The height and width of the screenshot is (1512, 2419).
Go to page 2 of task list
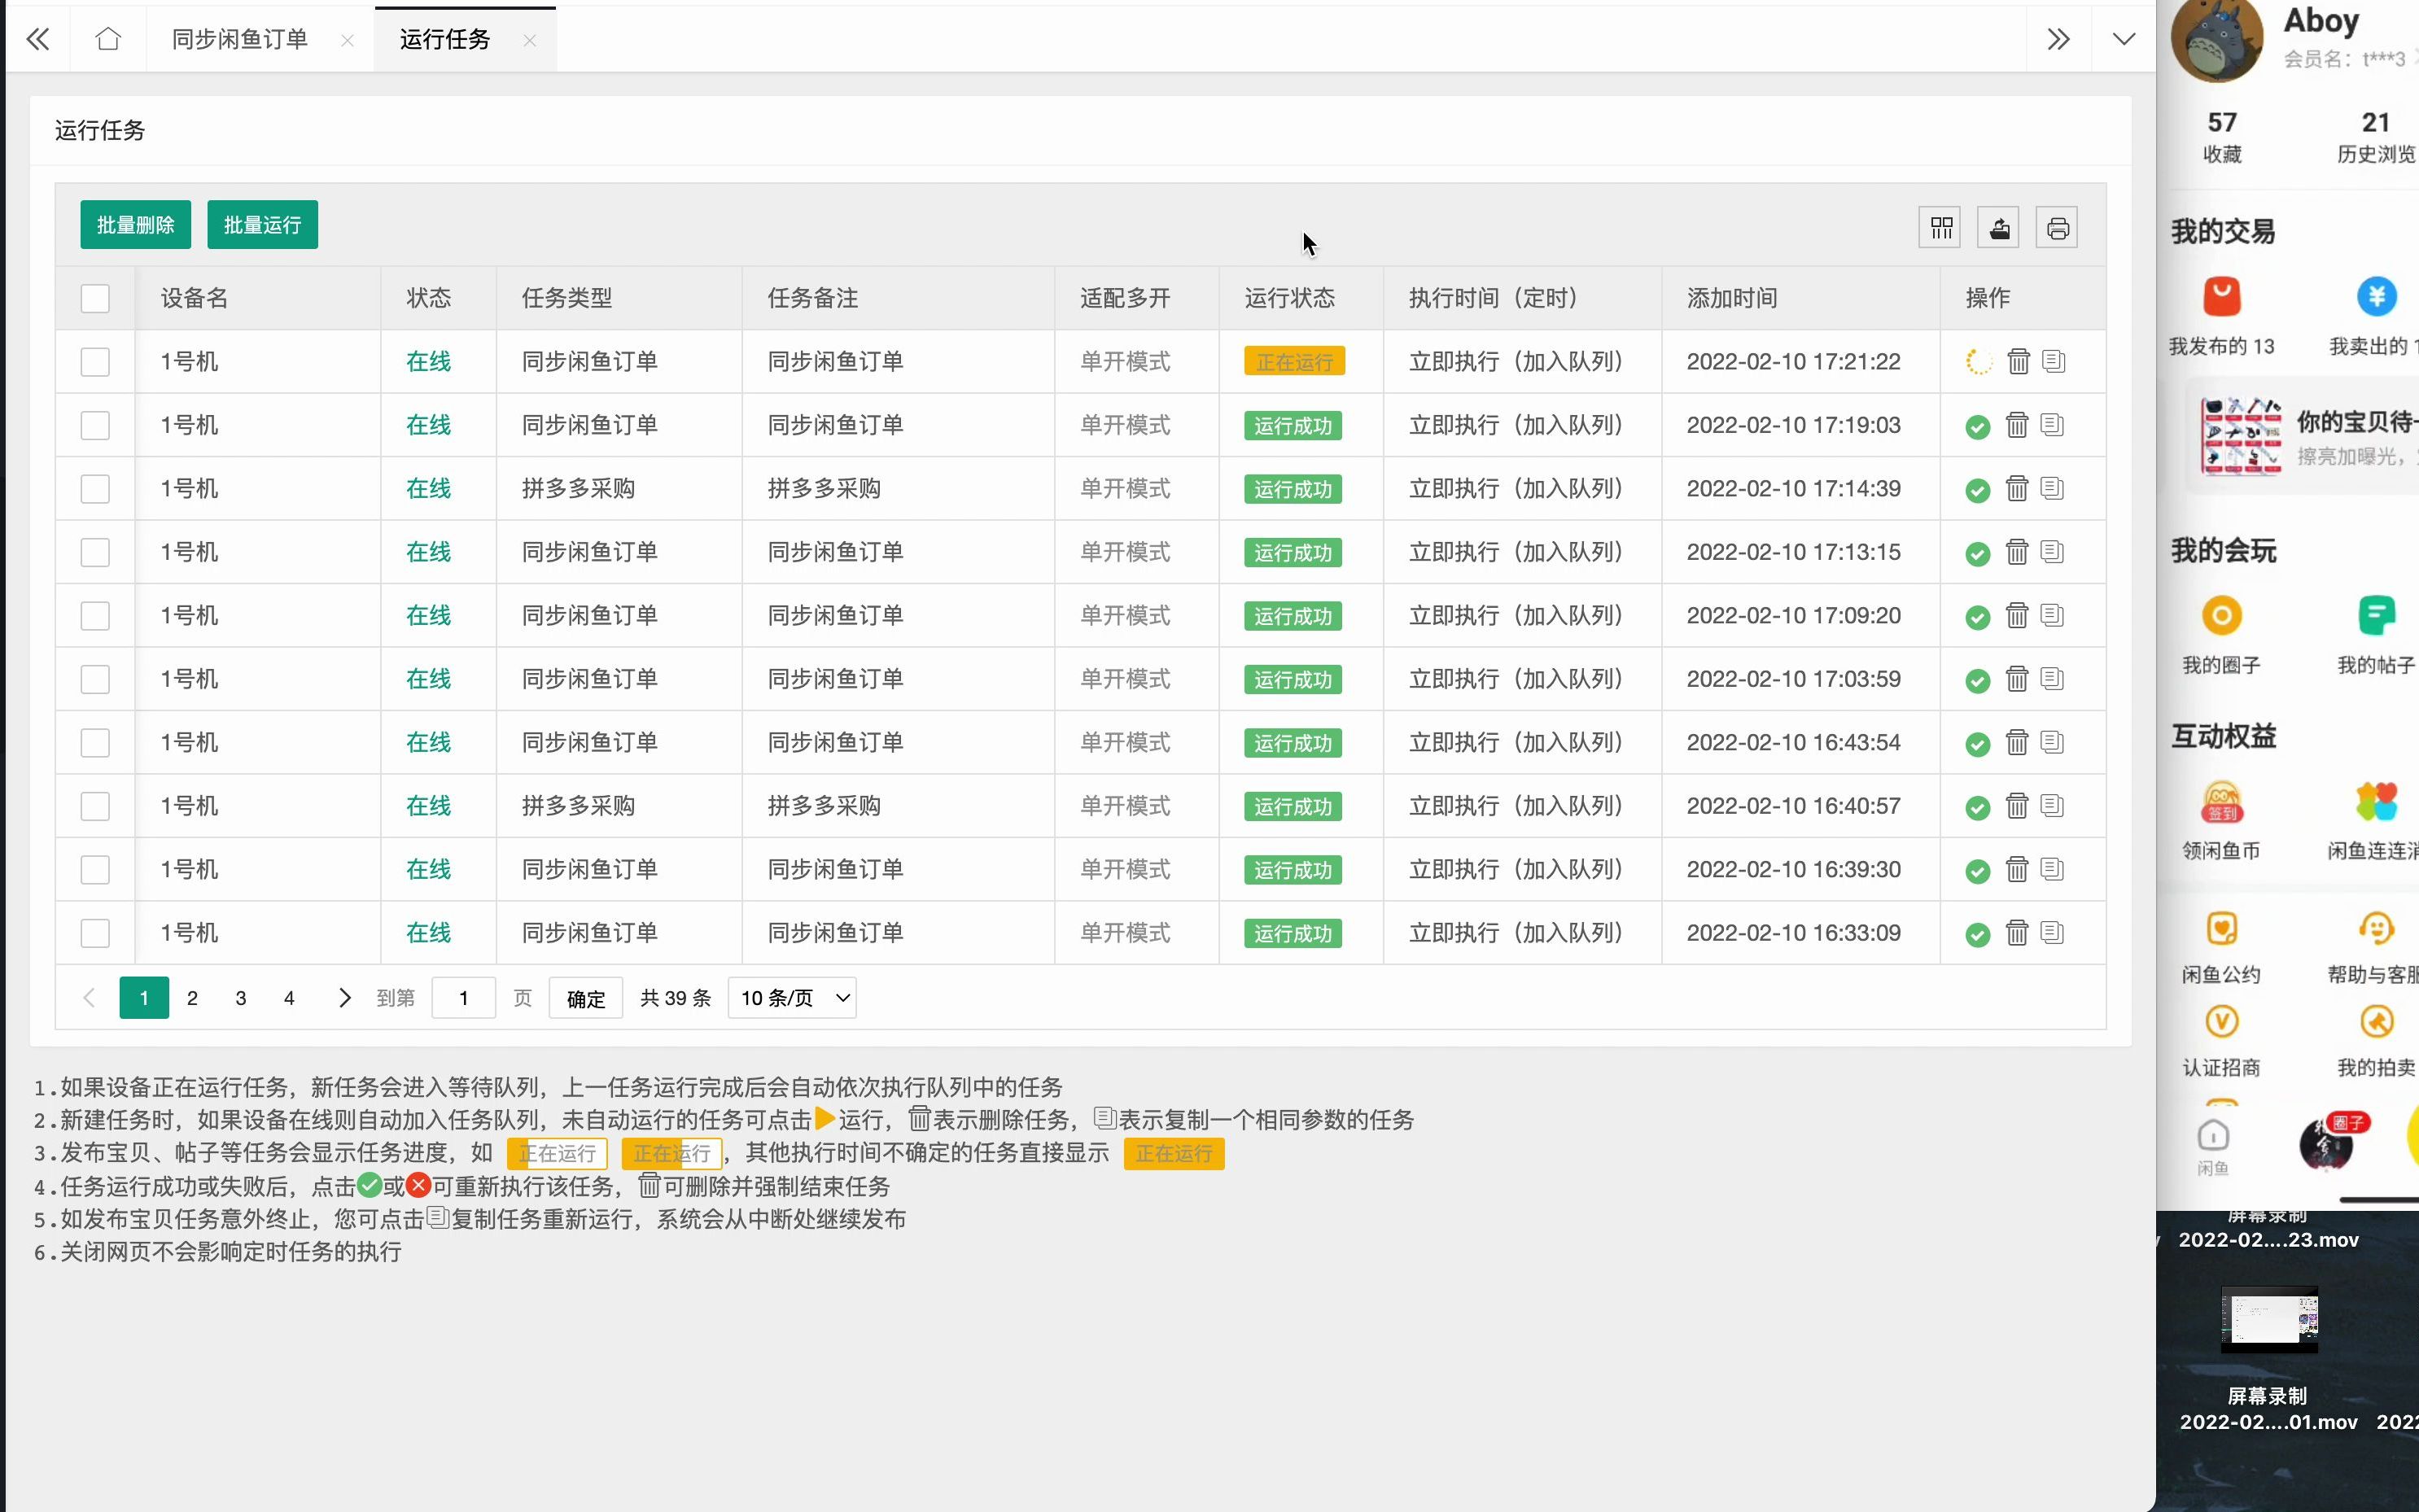click(192, 998)
